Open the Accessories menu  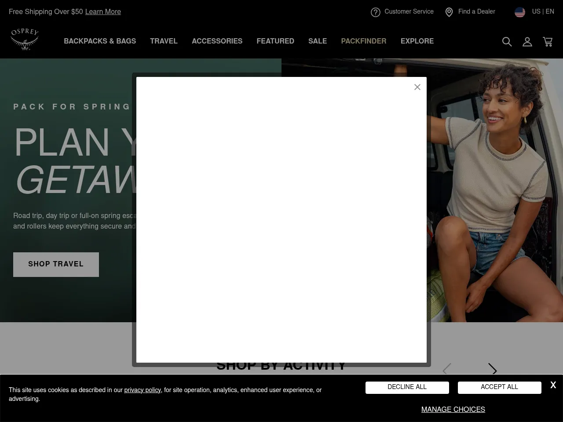pyautogui.click(x=217, y=41)
